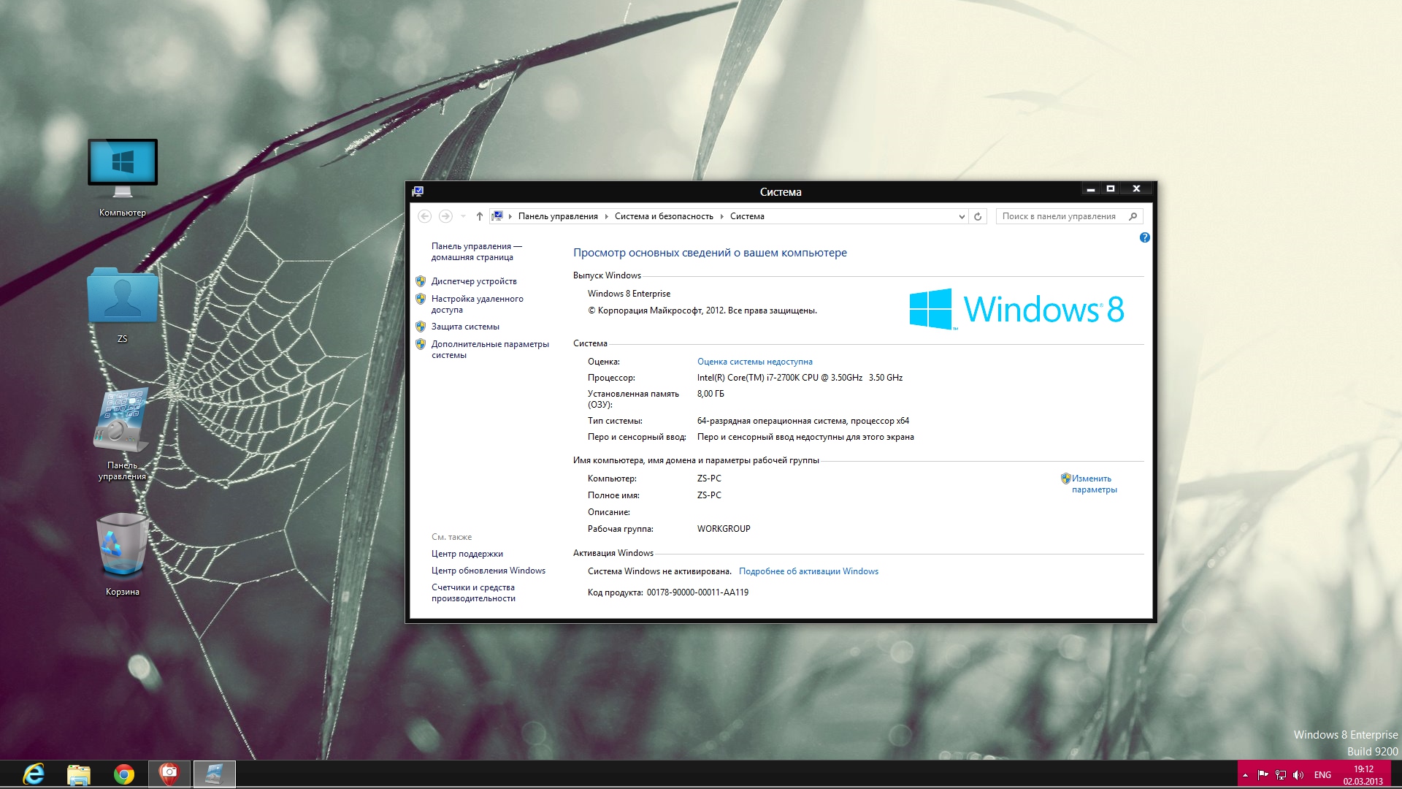
Task: Click the control panel search field
Action: [1060, 216]
